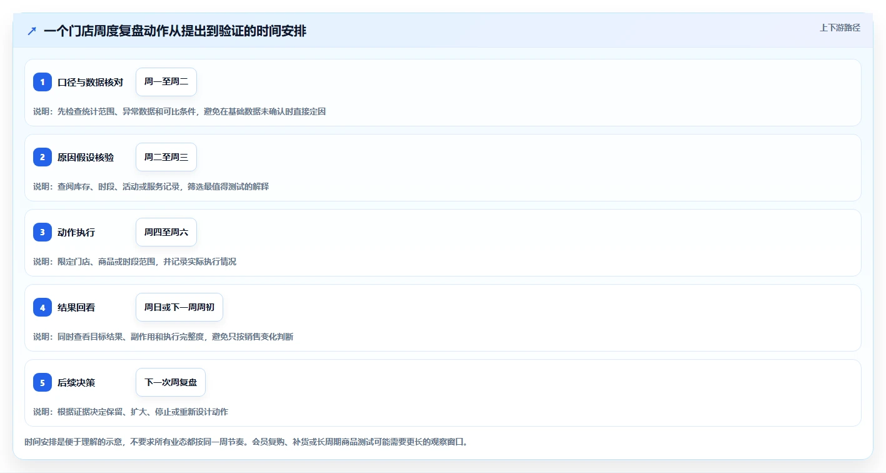Image resolution: width=886 pixels, height=473 pixels.
Task: Click the footer note starting 时间安排是便于理解的示意
Action: [246, 442]
